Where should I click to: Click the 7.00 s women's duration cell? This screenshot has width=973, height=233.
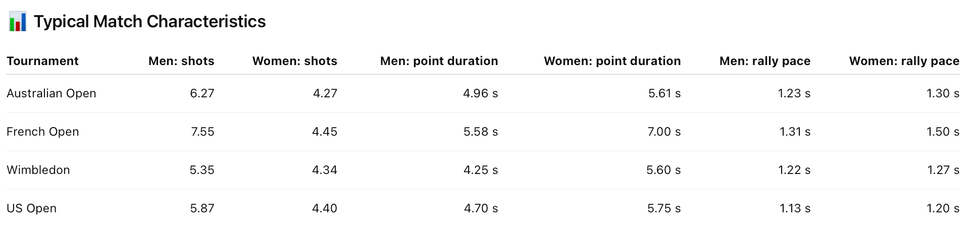pyautogui.click(x=664, y=132)
